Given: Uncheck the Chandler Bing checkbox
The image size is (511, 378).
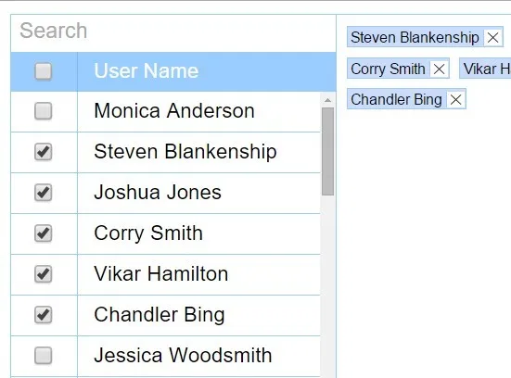Looking at the screenshot, I should click(43, 314).
